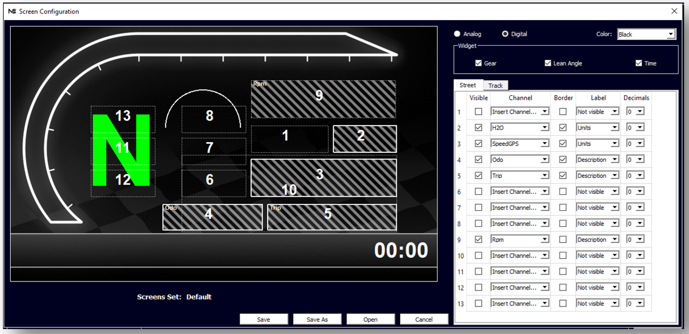
Task: Select the Street tab
Action: (468, 85)
